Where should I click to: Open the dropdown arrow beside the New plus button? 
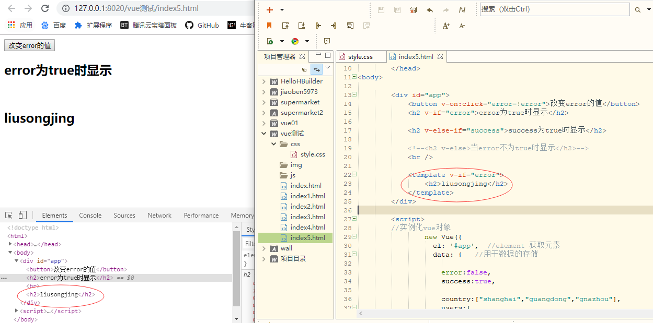pyautogui.click(x=282, y=10)
